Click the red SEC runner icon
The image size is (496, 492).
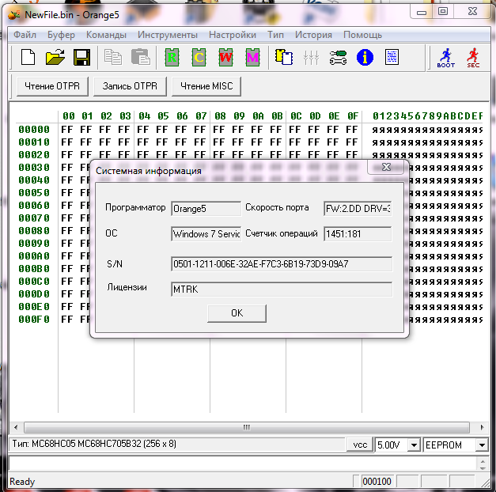473,58
